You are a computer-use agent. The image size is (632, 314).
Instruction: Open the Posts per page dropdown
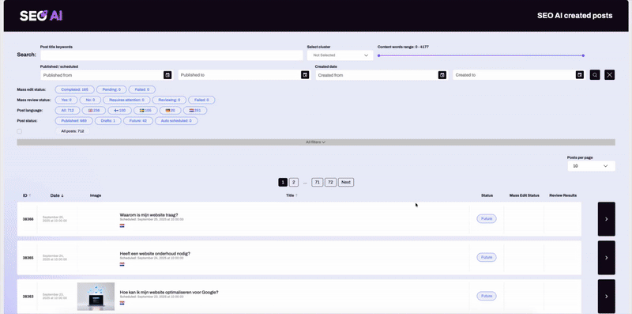[x=591, y=166]
